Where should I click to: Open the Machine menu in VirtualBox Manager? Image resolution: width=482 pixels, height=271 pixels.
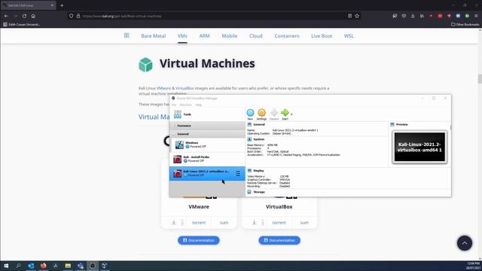pos(185,105)
